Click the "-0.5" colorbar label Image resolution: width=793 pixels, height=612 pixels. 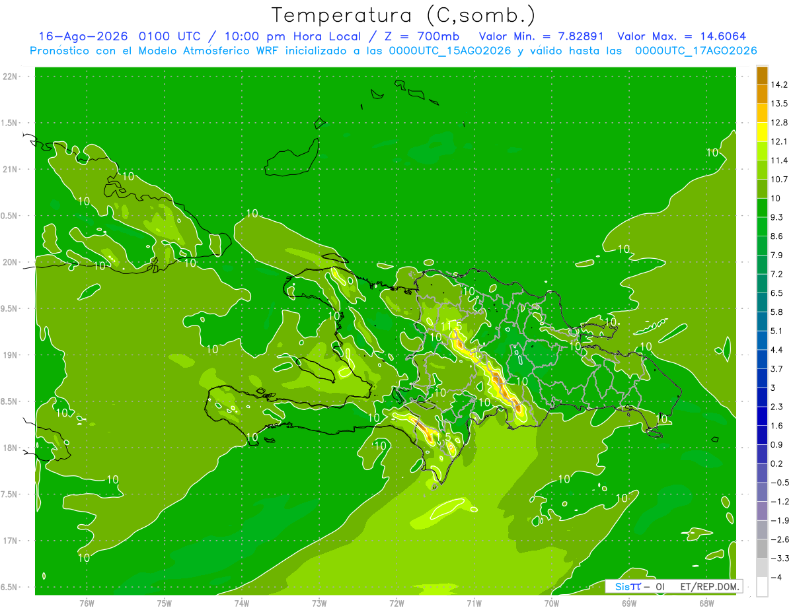780,483
